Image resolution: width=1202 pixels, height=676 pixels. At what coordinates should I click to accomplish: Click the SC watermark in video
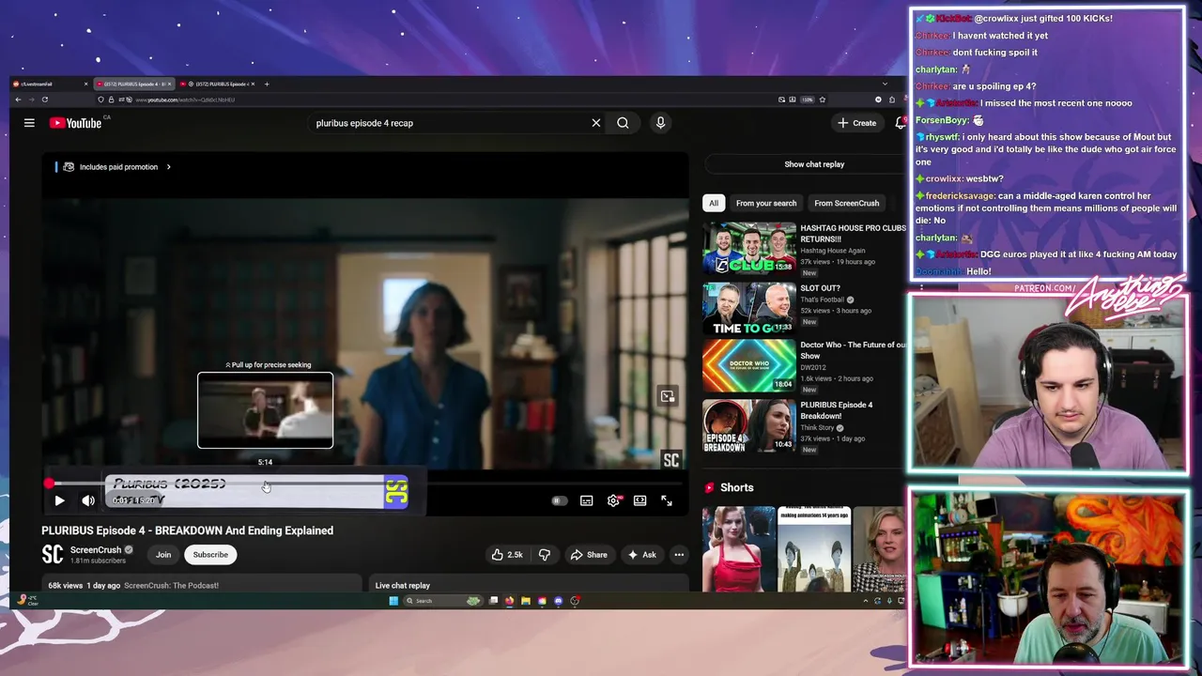(x=670, y=460)
